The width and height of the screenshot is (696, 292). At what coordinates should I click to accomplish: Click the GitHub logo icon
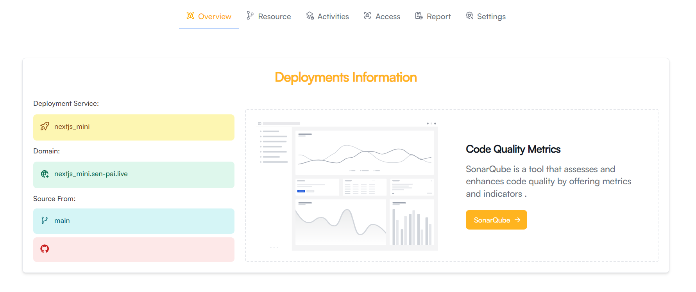45,249
